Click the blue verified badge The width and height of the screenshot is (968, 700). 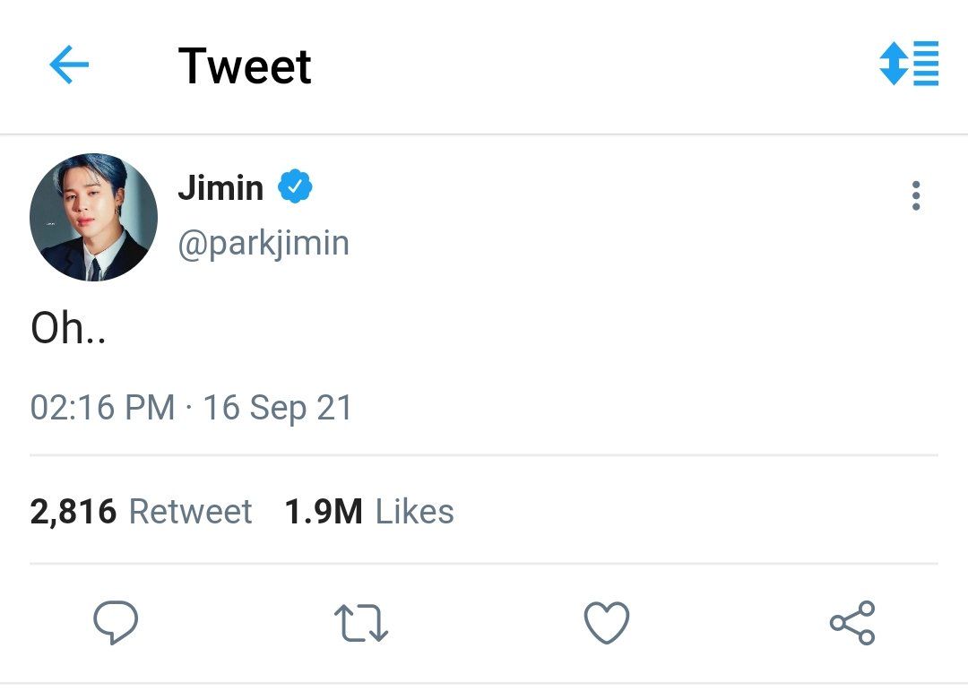click(295, 186)
